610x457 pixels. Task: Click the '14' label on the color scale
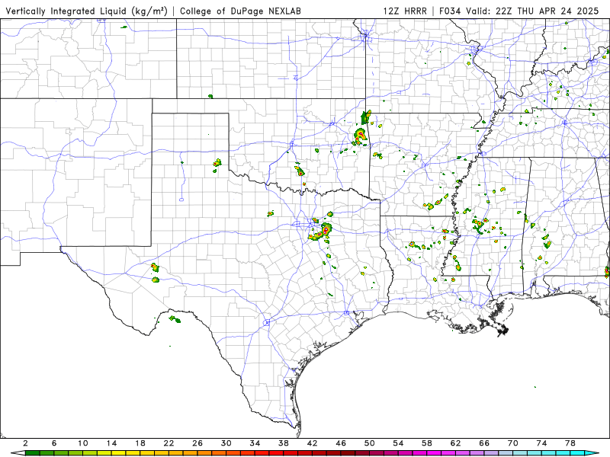[111, 443]
